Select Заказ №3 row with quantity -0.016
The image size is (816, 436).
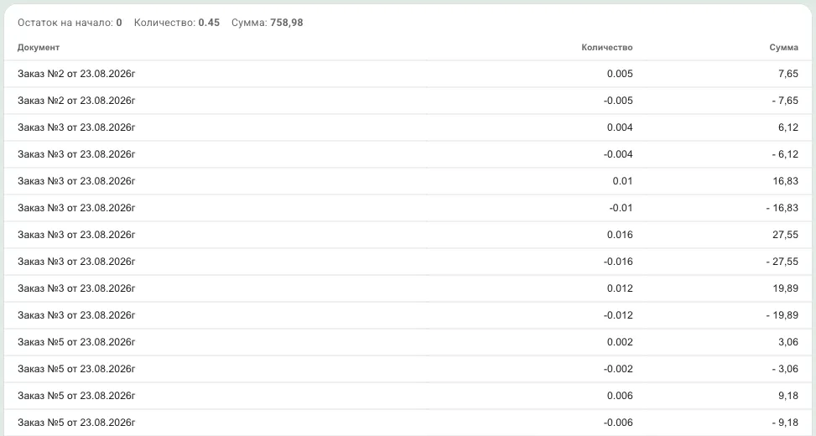[x=408, y=262]
